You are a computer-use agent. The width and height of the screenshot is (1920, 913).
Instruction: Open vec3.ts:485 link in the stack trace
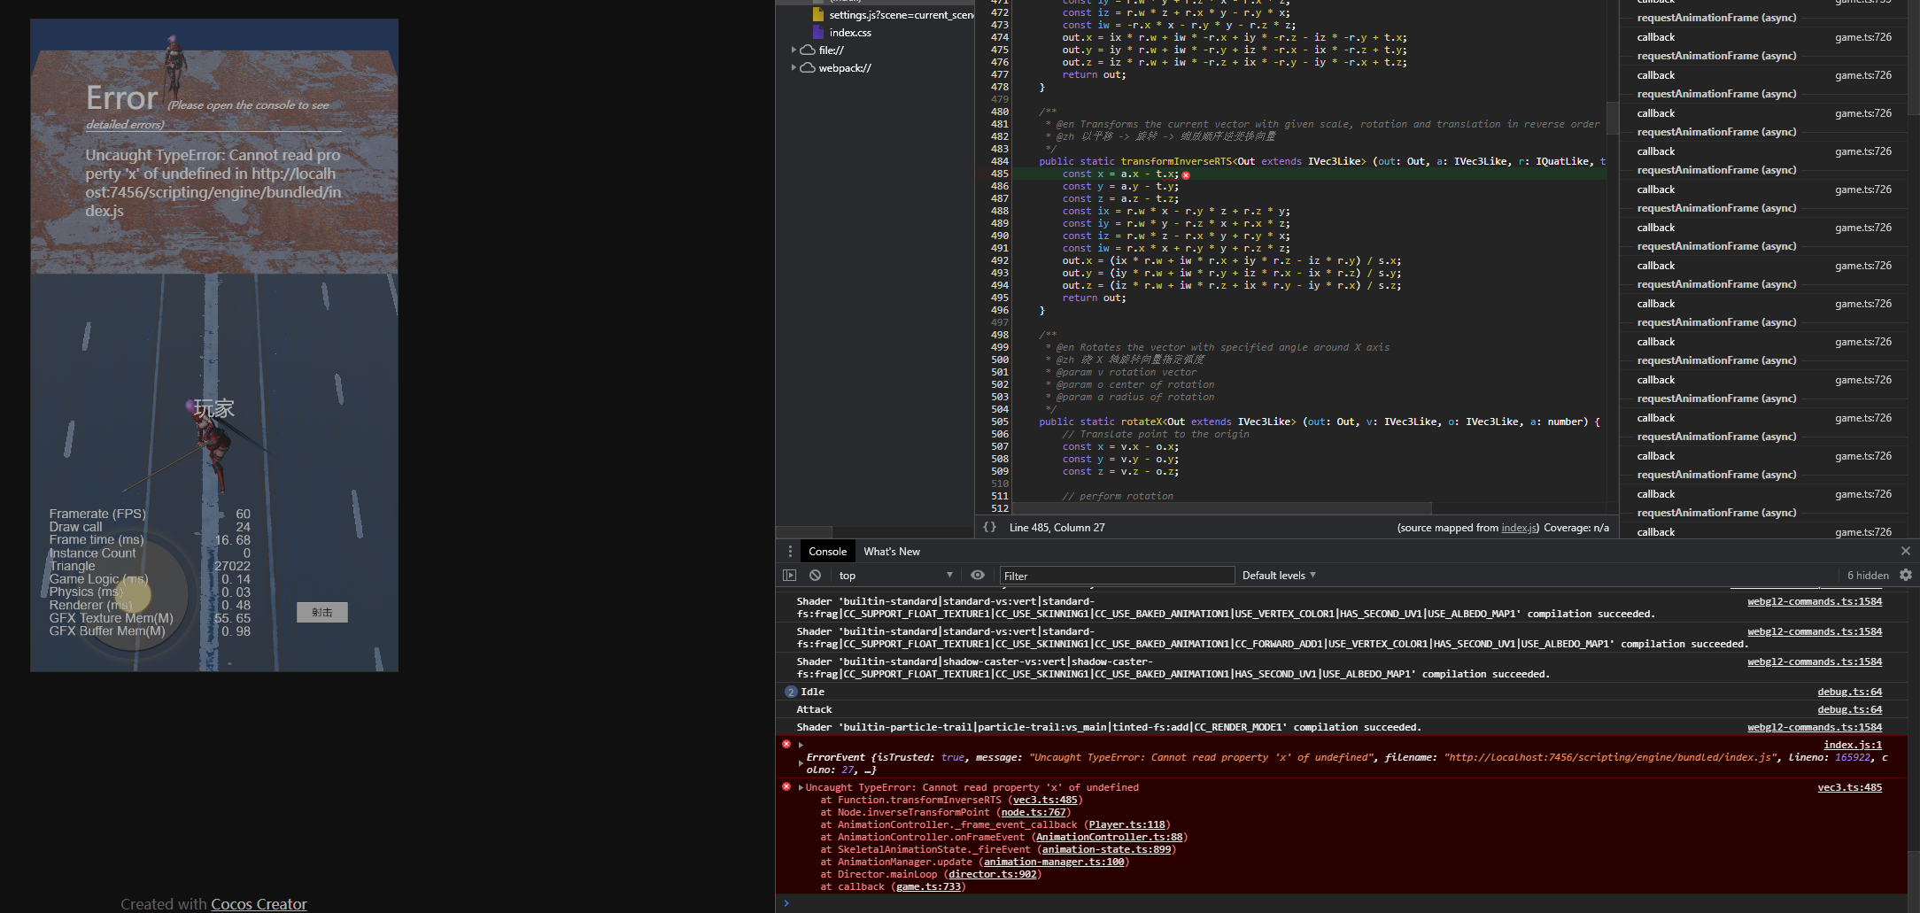pyautogui.click(x=1045, y=801)
